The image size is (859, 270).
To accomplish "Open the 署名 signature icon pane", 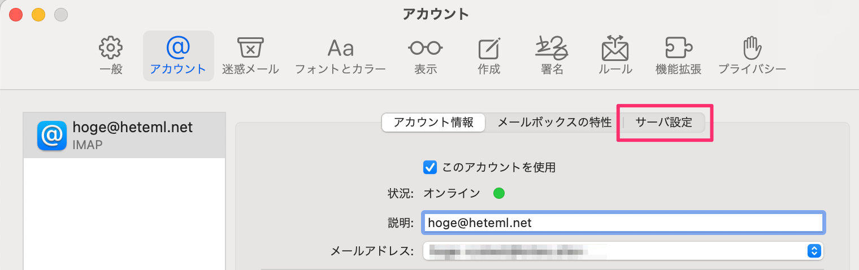I will [x=551, y=56].
